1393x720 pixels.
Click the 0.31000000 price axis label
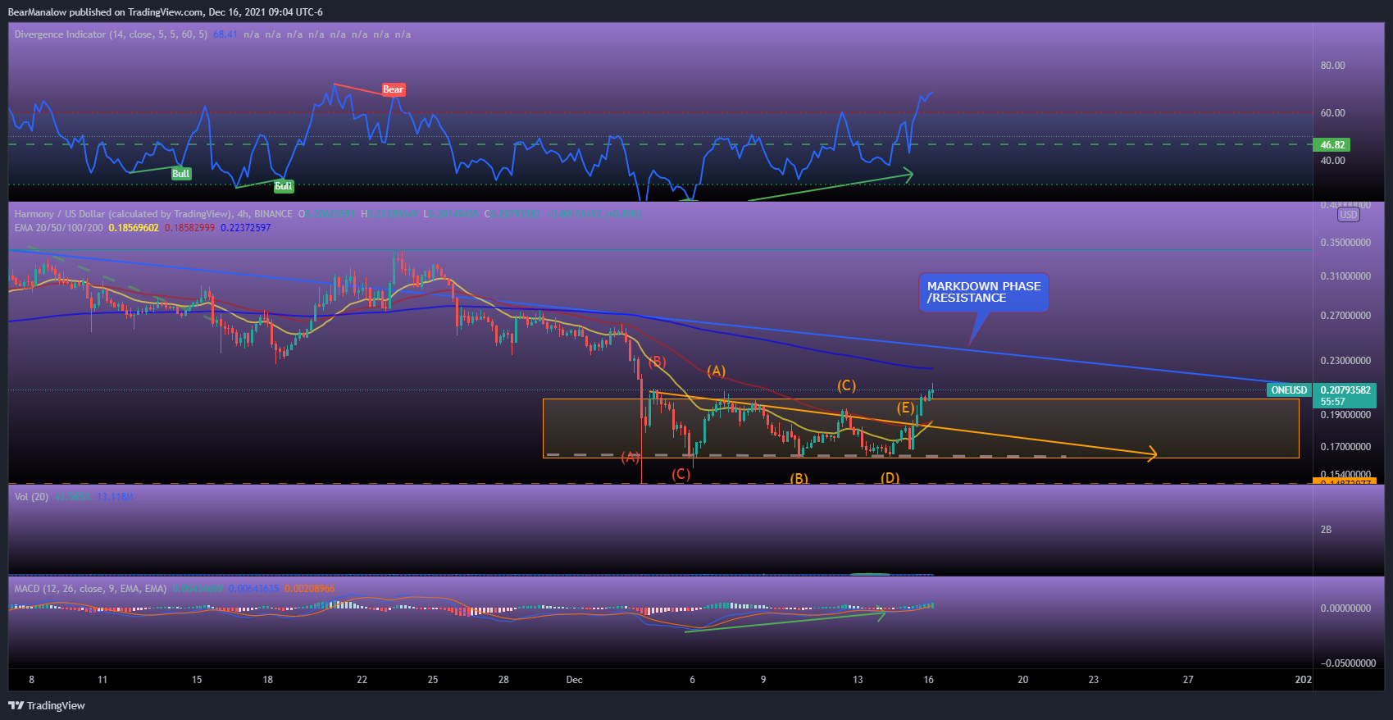click(x=1345, y=276)
